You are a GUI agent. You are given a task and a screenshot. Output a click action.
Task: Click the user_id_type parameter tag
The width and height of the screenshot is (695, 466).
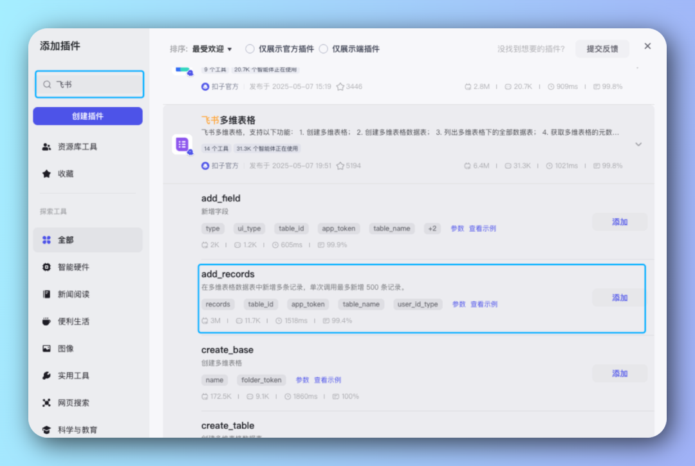418,304
